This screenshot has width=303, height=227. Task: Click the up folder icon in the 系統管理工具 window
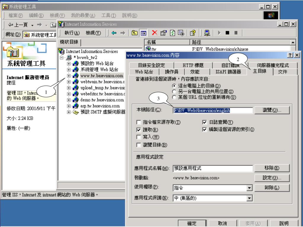pyautogui.click(x=53, y=25)
